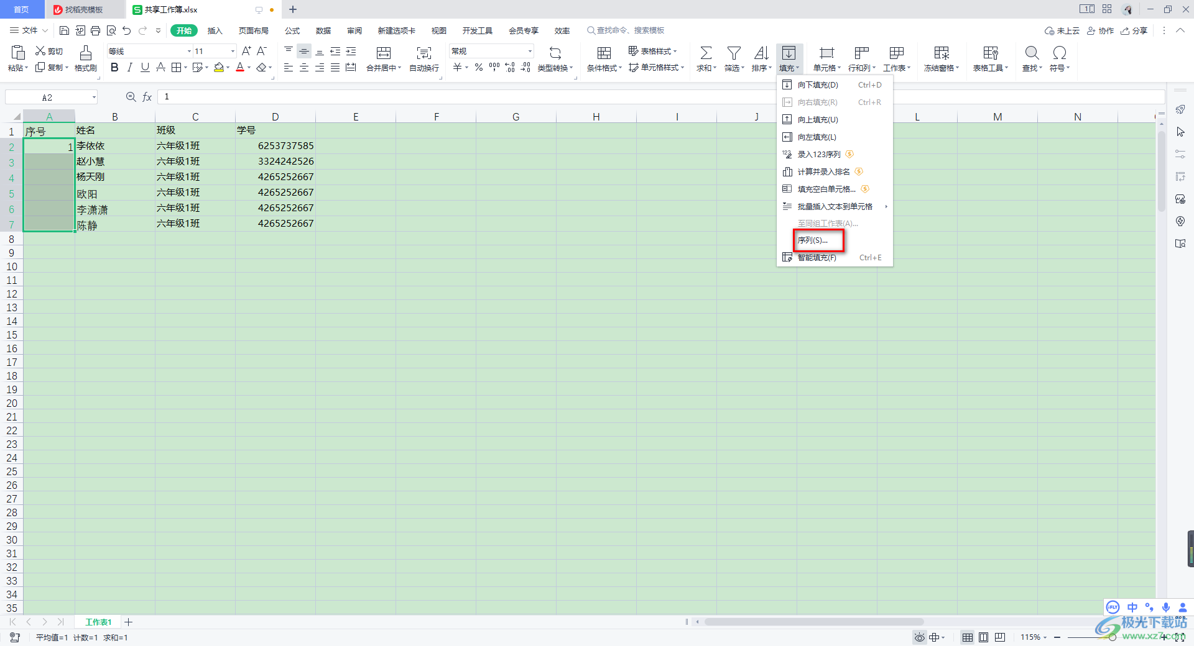Screen dimensions: 1194x646
Task: Choose Smart Fill (智能填充) menu item
Action: 835,257
